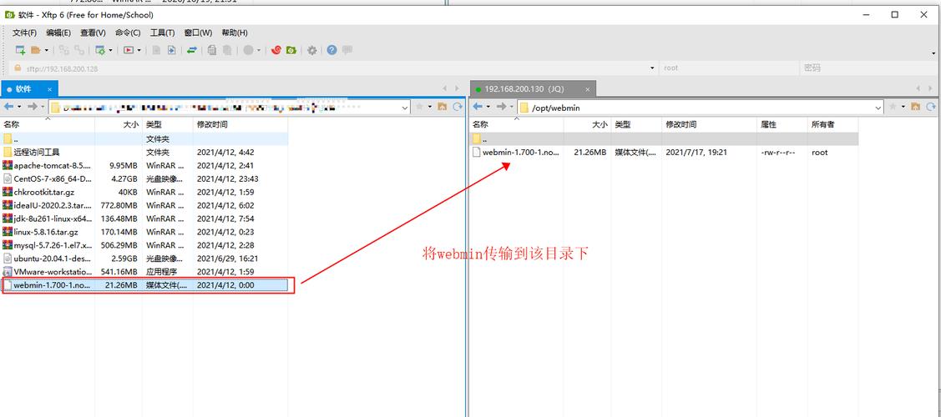The image size is (941, 417).
Task: Select the CentOS-7-x86_64 image file
Action: [x=144, y=178]
